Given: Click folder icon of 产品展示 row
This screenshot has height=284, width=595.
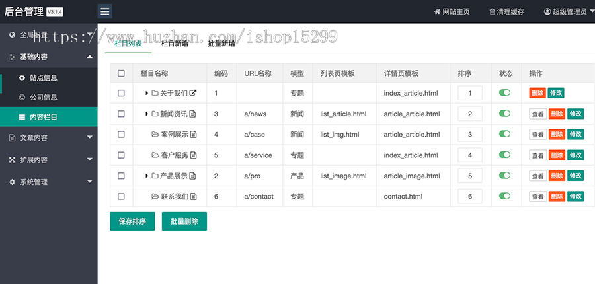Looking at the screenshot, I should 155,176.
